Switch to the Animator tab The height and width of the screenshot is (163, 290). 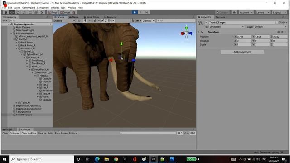[x=110, y=17]
